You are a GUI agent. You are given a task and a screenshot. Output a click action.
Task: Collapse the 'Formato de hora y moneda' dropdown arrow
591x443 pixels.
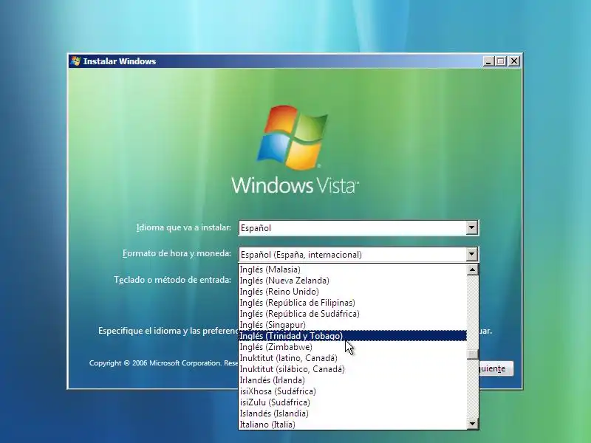point(471,254)
